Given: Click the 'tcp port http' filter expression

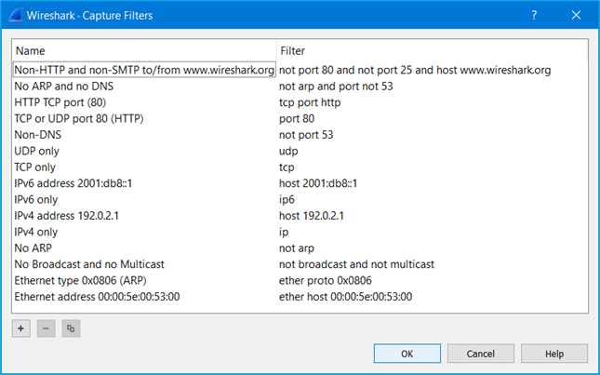Looking at the screenshot, I should pyautogui.click(x=310, y=102).
